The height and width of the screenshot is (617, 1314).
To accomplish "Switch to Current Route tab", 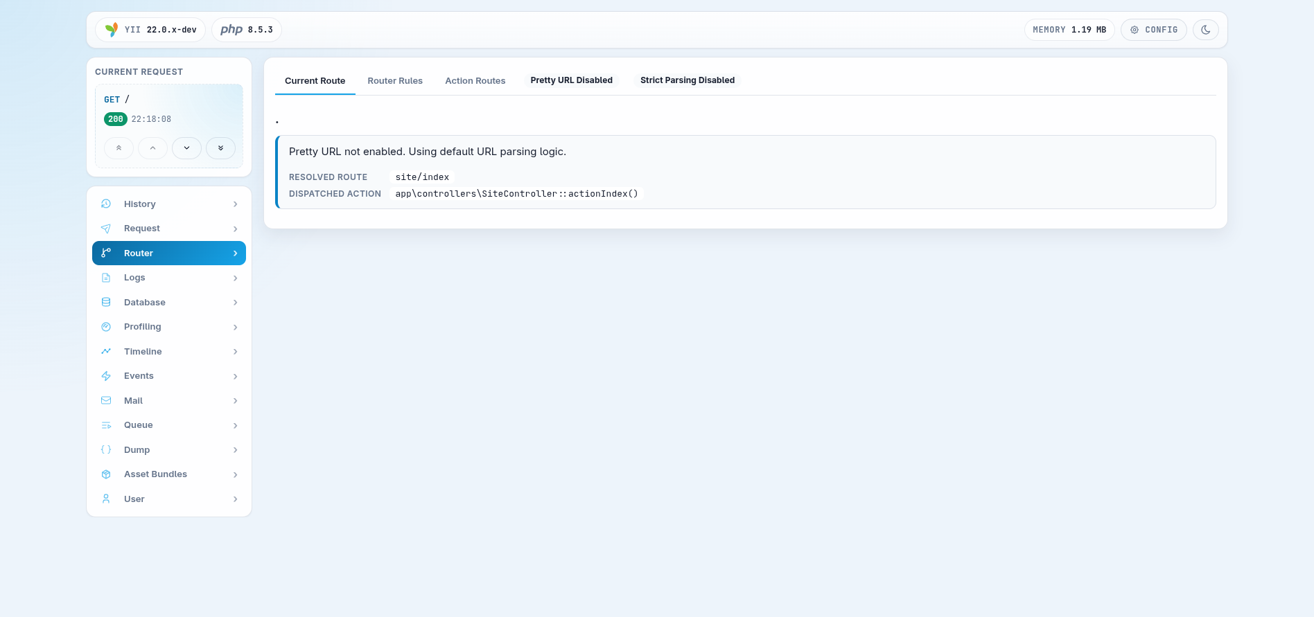I will (315, 81).
